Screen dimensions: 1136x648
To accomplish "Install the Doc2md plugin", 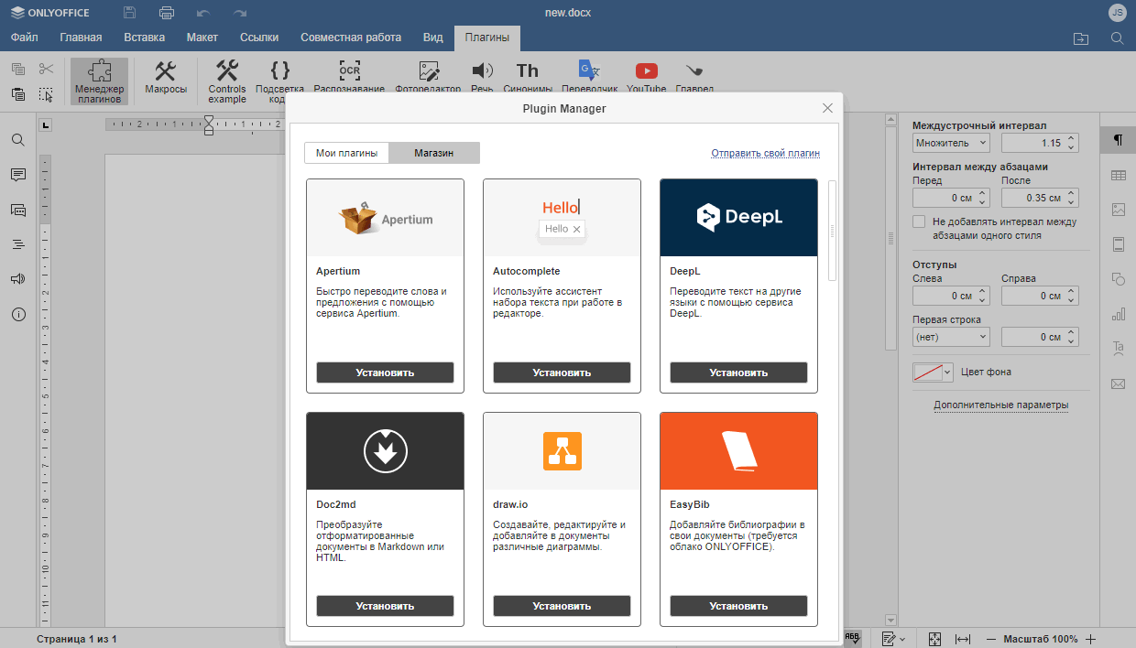I will [385, 606].
